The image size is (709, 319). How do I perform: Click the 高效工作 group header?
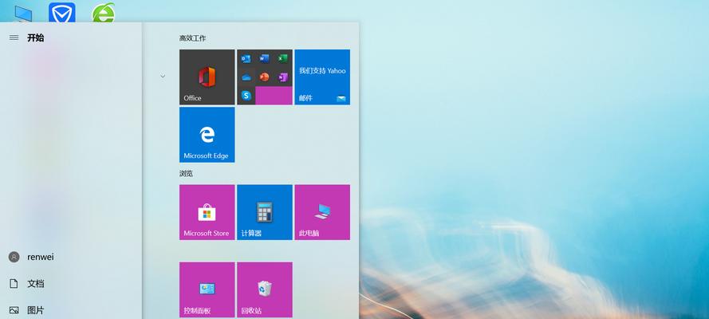(192, 38)
